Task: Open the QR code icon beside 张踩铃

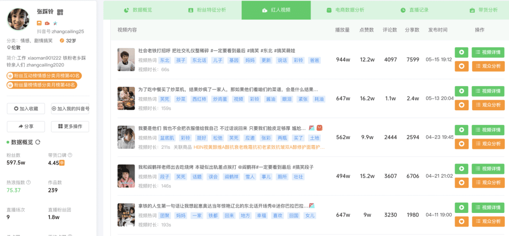Action: coord(60,12)
